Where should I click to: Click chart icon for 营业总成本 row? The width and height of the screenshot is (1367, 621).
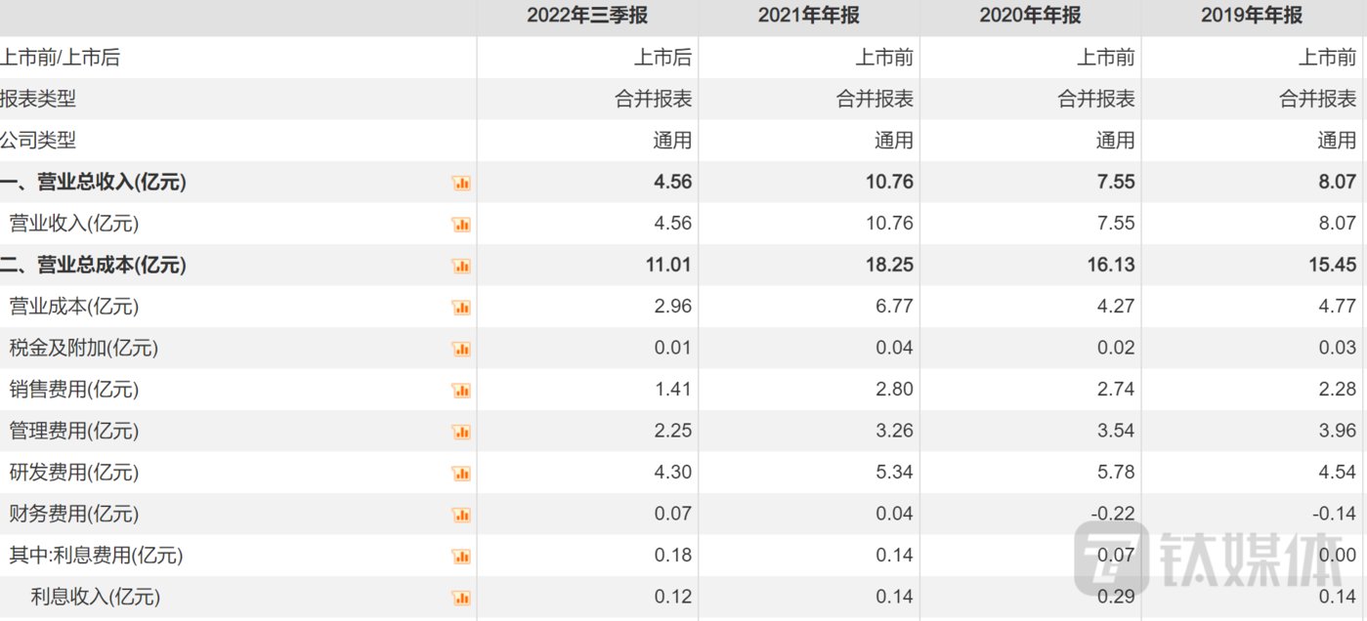pyautogui.click(x=461, y=266)
